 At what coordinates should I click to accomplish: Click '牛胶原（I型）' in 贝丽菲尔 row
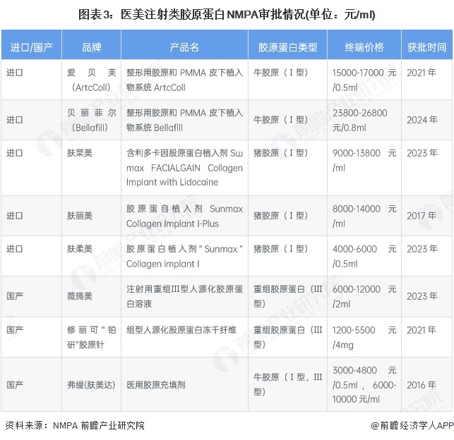click(x=280, y=120)
